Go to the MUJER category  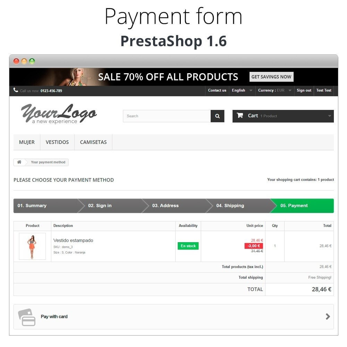pyautogui.click(x=27, y=142)
